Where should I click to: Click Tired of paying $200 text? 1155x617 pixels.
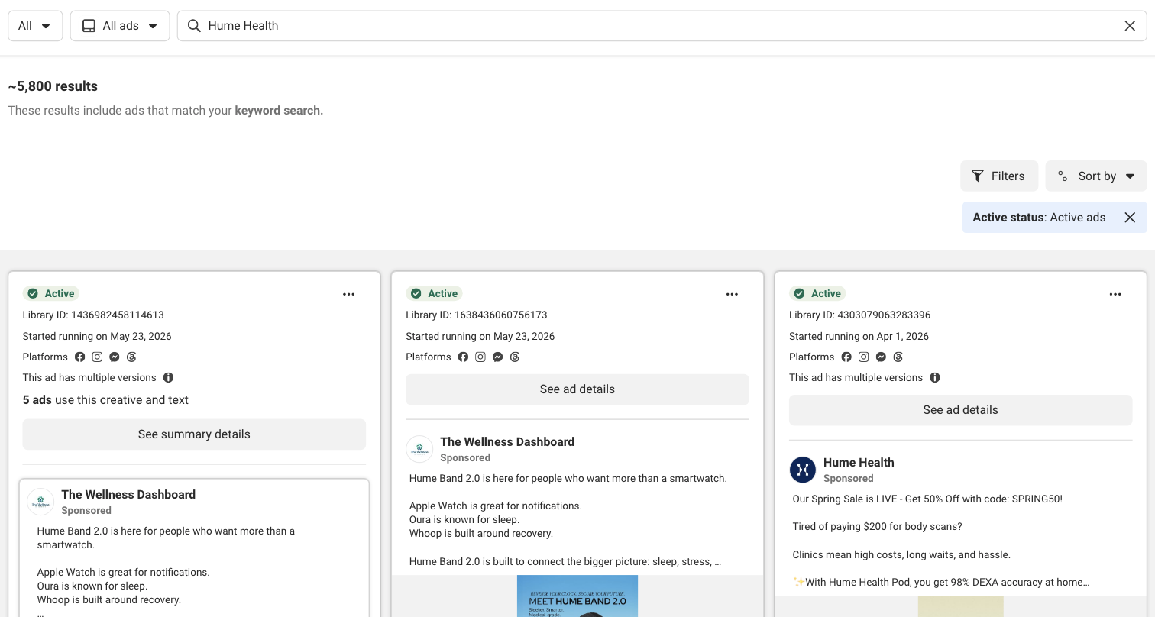tap(878, 526)
